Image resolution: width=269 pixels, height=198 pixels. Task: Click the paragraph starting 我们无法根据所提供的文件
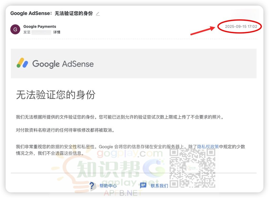pyautogui.click(x=120, y=117)
